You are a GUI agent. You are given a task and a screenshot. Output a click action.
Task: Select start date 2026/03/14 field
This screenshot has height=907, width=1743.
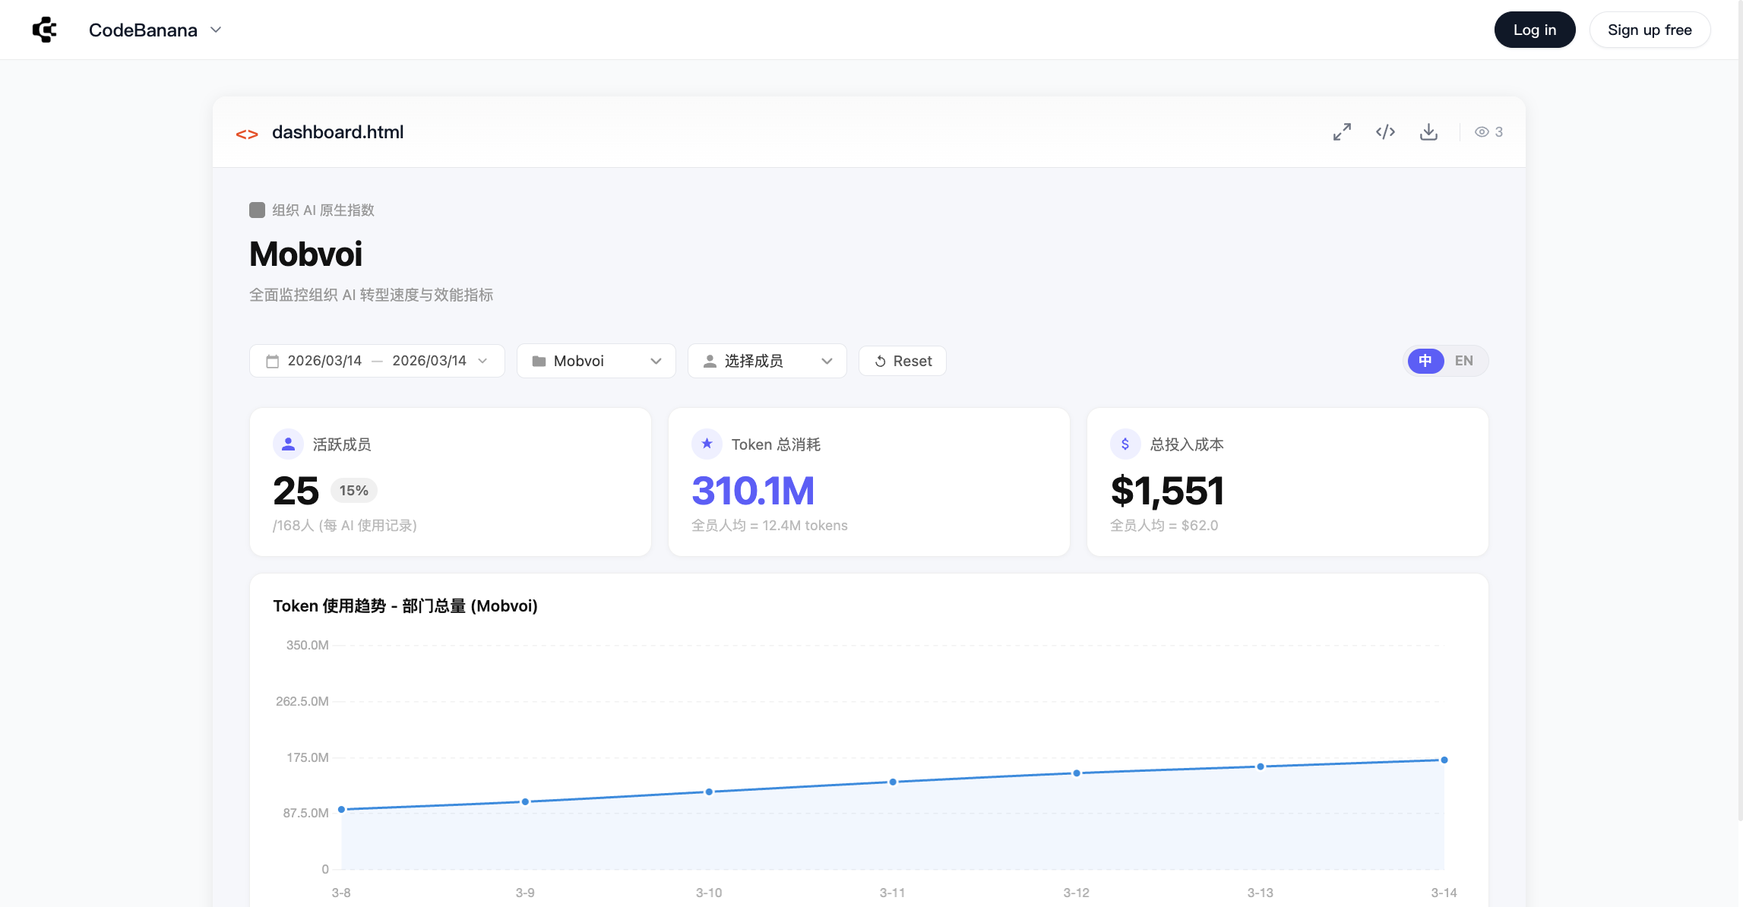(x=324, y=361)
